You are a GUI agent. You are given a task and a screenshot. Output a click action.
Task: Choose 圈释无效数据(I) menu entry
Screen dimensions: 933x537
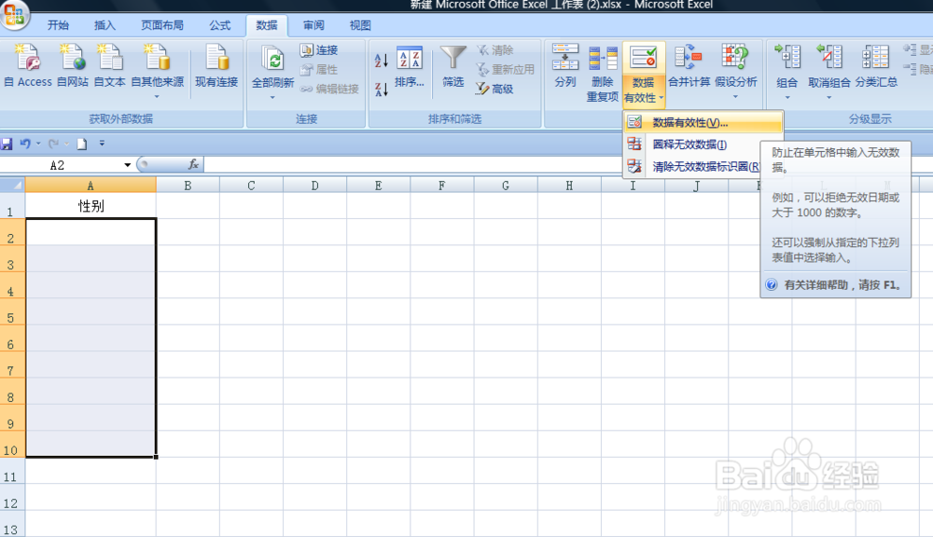coord(692,145)
